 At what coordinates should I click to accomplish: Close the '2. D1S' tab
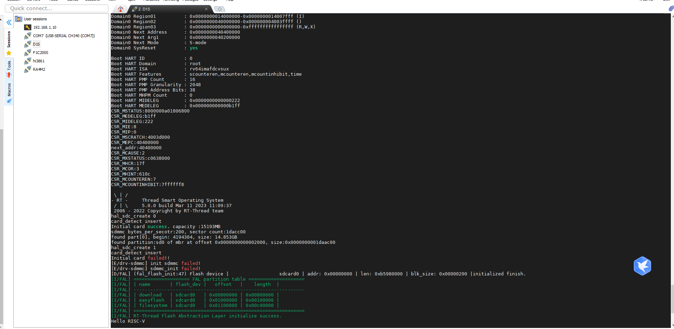(206, 9)
